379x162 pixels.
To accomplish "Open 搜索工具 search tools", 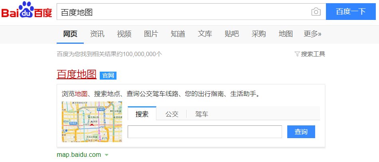I will pyautogui.click(x=313, y=54).
